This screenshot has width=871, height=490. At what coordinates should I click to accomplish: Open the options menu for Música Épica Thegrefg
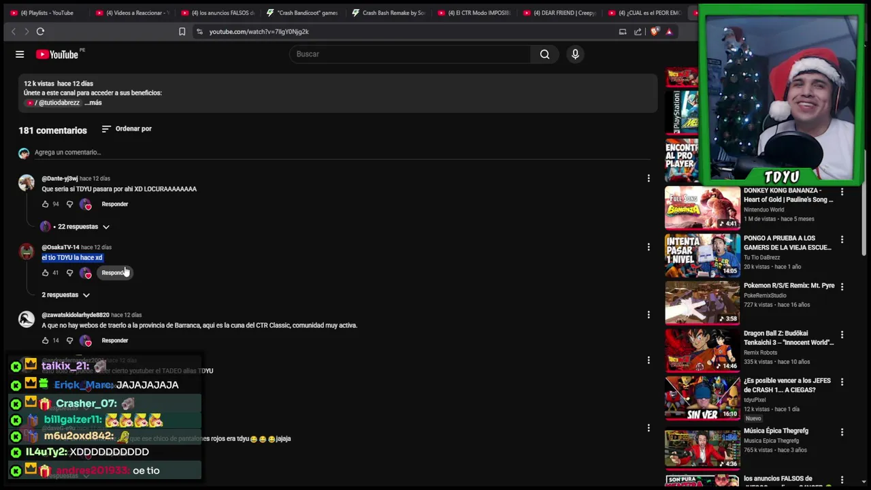[x=842, y=432]
